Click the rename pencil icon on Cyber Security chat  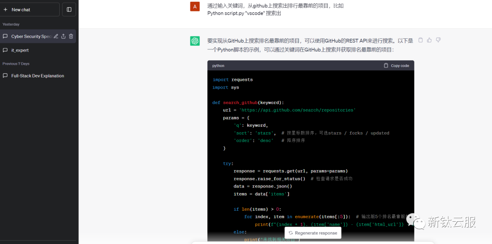[x=56, y=36]
